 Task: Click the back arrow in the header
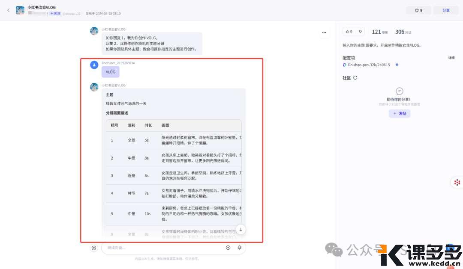[x=8, y=10]
